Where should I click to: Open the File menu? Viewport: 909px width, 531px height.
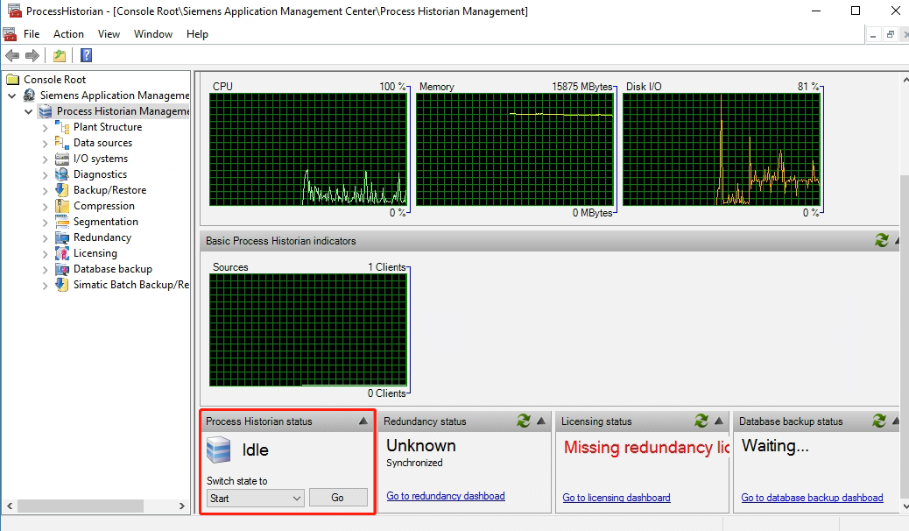coord(32,34)
